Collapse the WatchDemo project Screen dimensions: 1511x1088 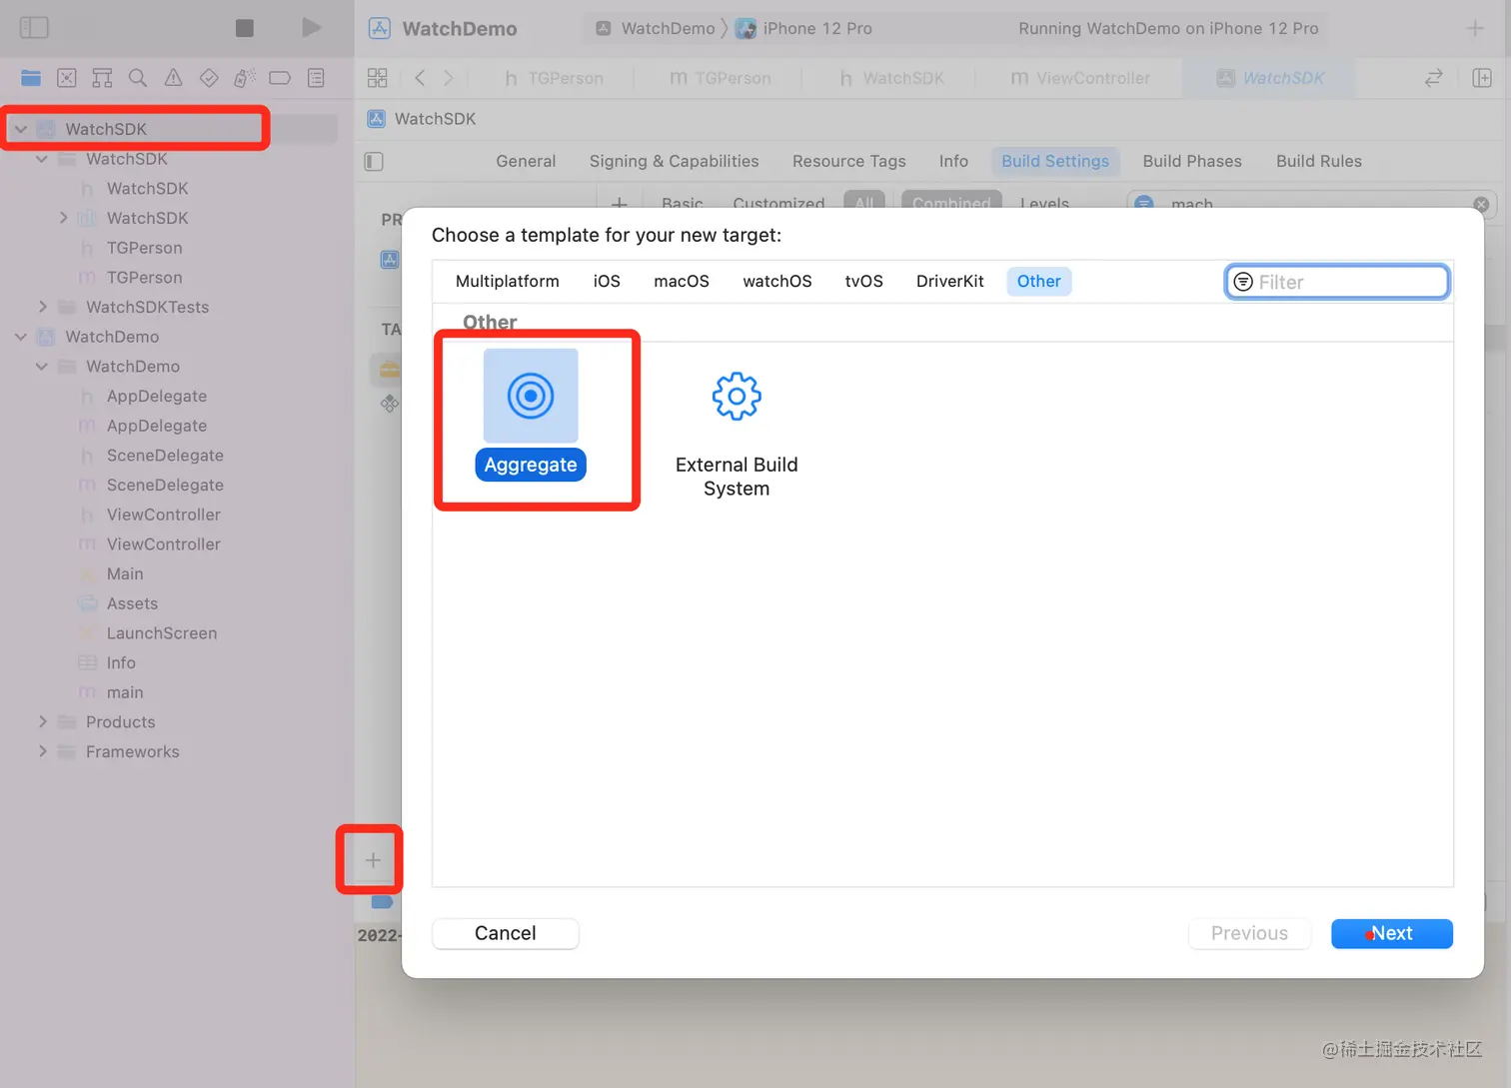coord(21,337)
